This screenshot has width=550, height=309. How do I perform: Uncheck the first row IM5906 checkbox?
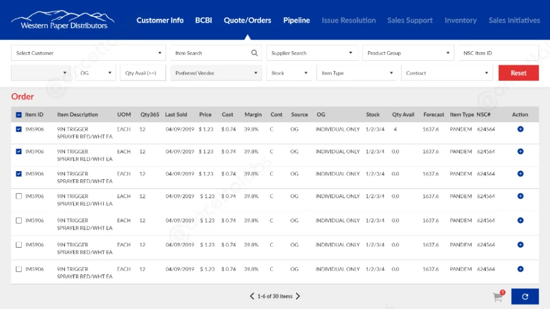19,129
